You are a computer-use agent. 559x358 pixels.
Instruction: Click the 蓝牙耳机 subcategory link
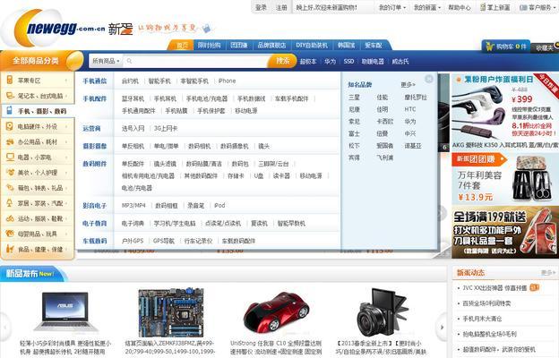133,98
